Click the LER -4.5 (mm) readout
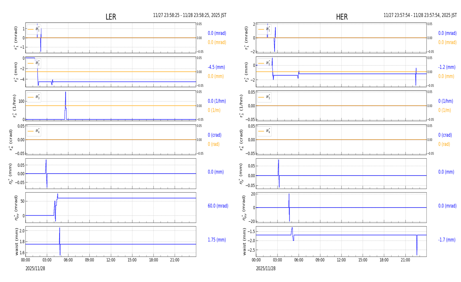461x282 pixels. [216, 67]
